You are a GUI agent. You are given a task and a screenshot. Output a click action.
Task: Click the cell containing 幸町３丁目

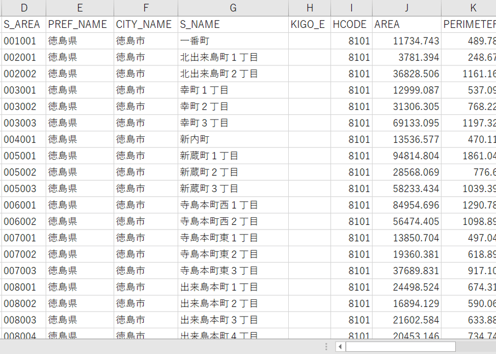pos(233,123)
